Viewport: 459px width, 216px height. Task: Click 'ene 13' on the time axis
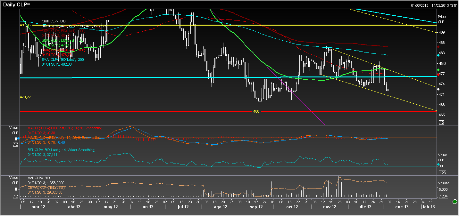tap(402, 207)
